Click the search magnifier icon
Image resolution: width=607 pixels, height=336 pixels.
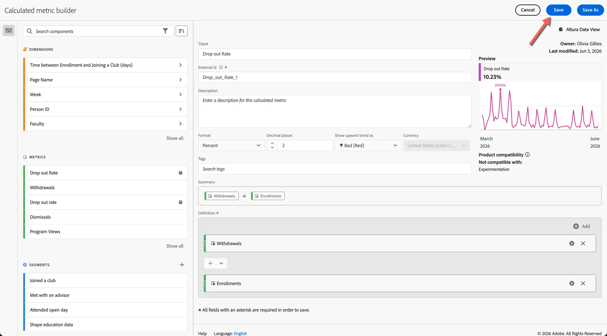coord(30,31)
